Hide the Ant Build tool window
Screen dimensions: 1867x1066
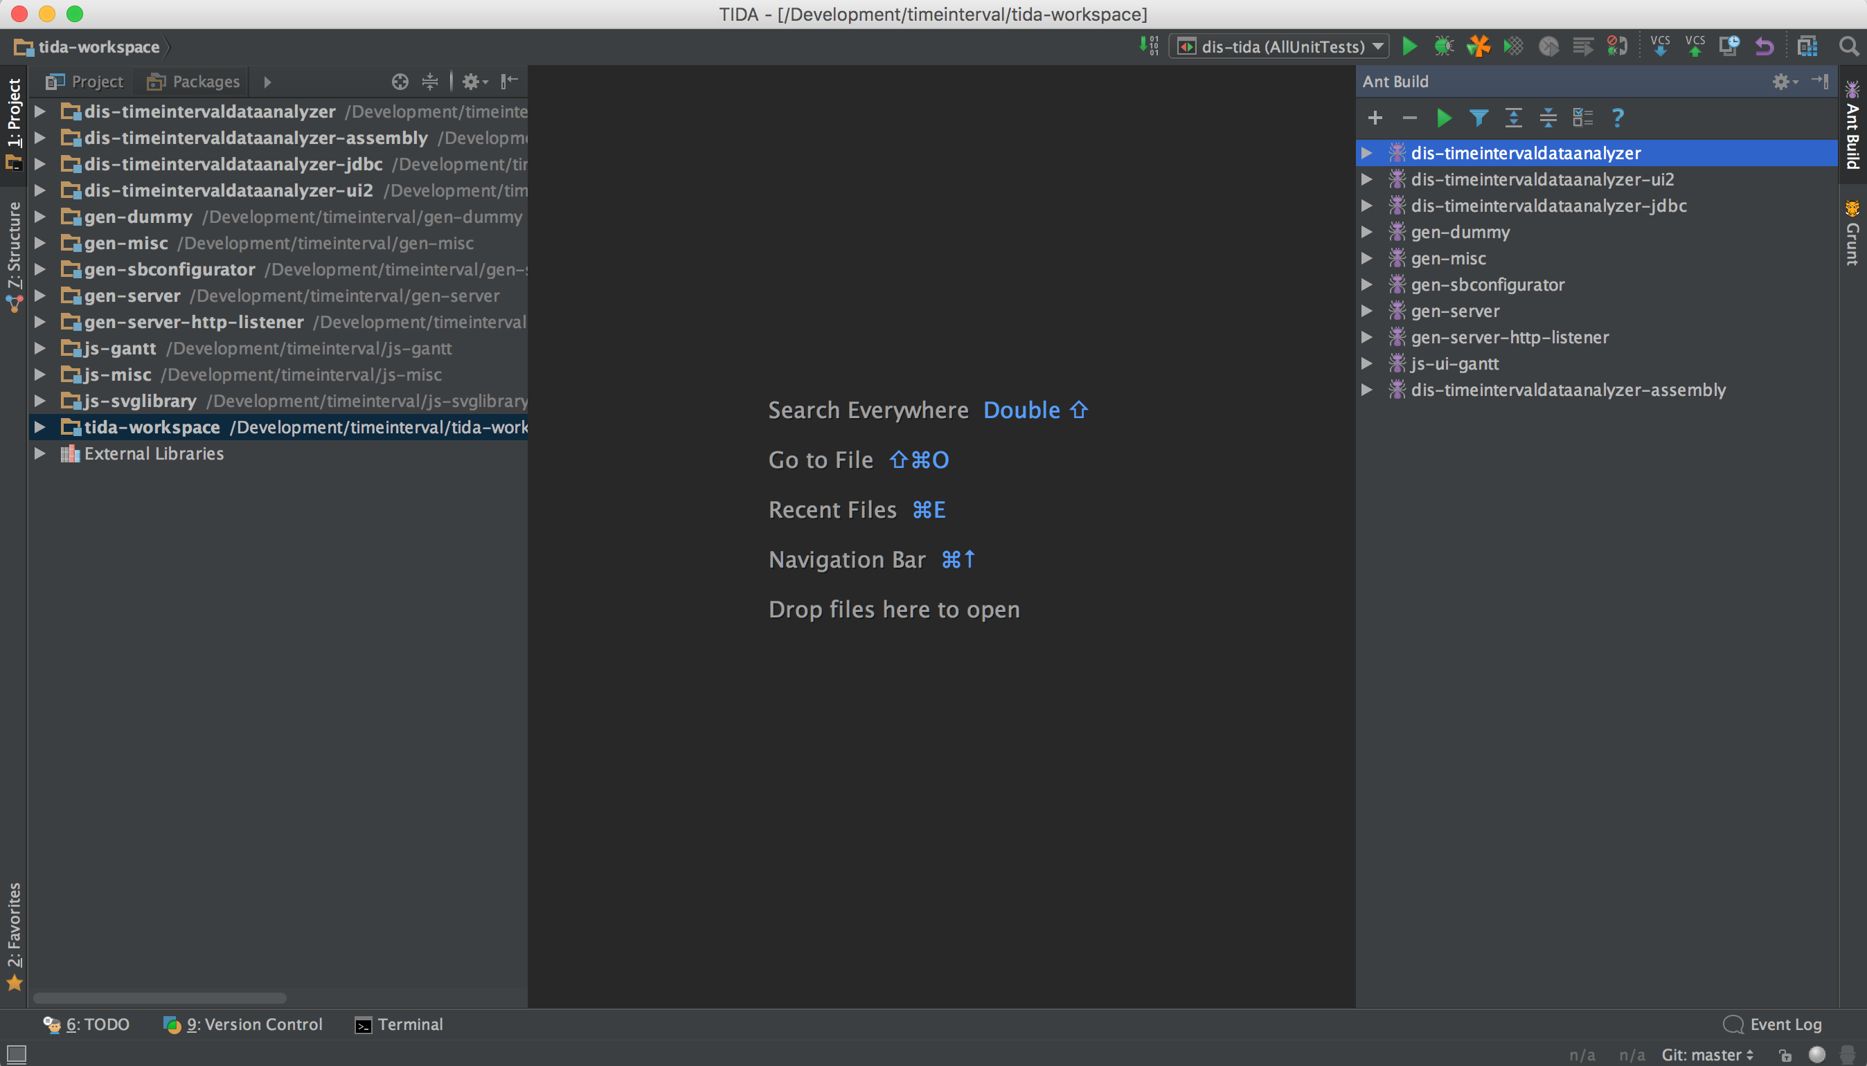[x=1819, y=81]
